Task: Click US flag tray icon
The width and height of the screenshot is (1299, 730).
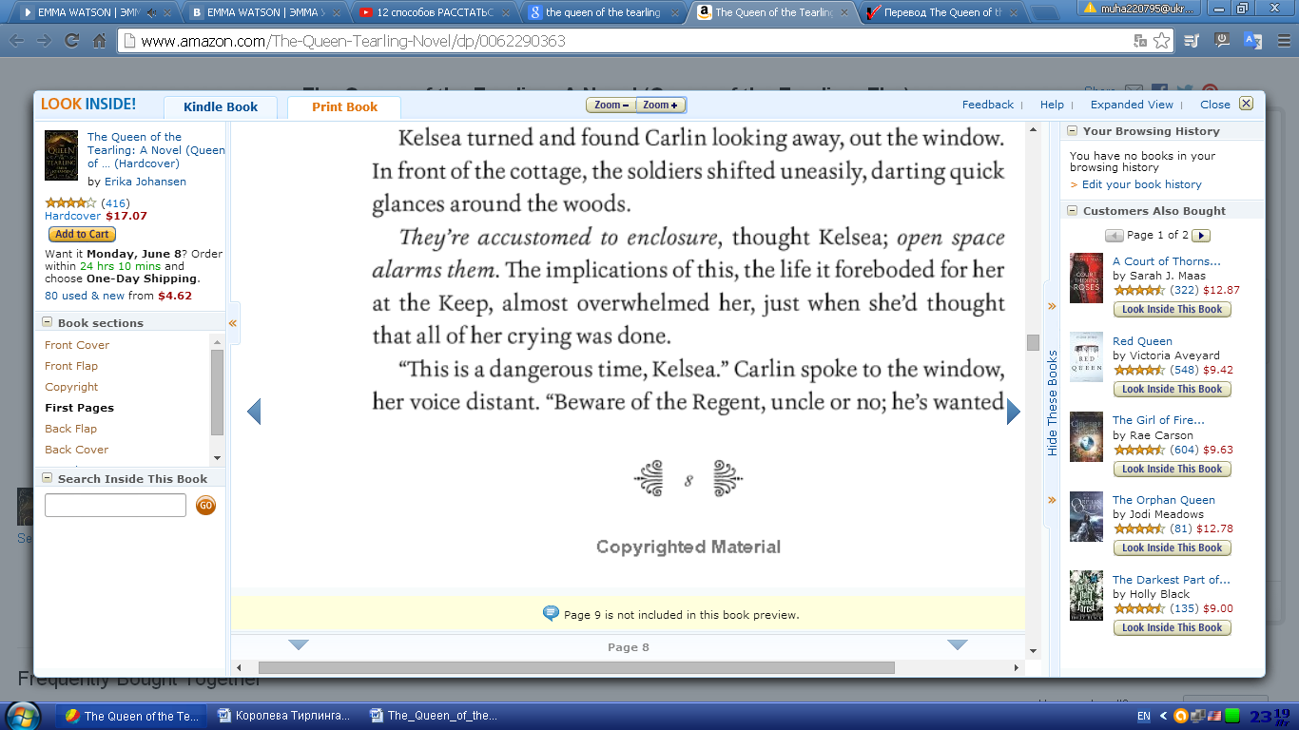Action: pos(1214,716)
